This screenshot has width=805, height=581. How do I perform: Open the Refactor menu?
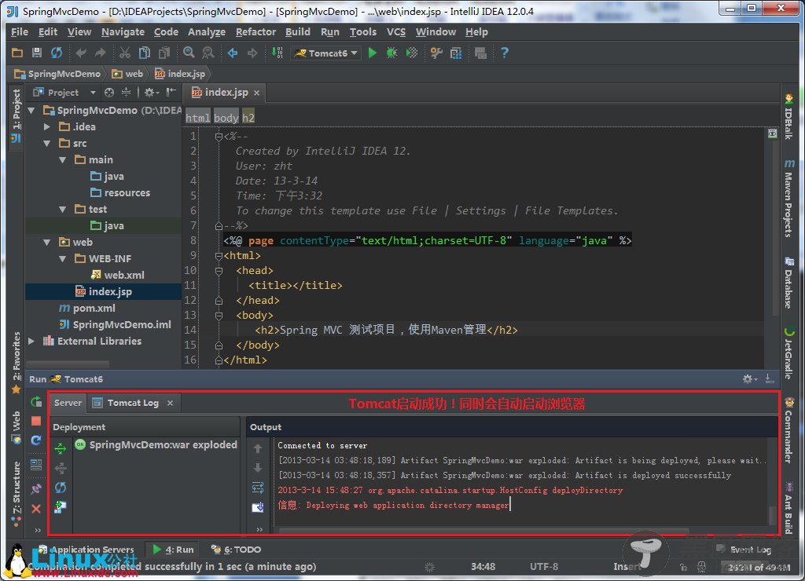(255, 31)
